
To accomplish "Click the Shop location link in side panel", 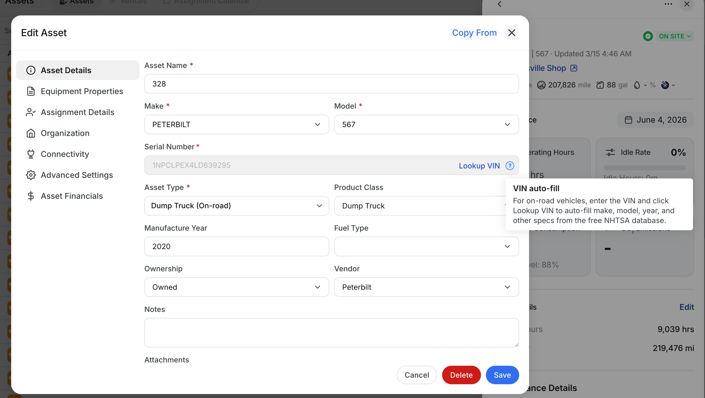I will pos(547,68).
